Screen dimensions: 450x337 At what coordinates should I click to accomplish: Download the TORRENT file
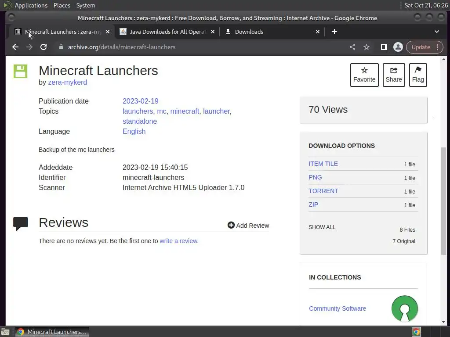(323, 191)
